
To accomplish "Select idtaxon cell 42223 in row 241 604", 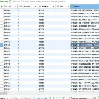I will click(x=47, y=13).
